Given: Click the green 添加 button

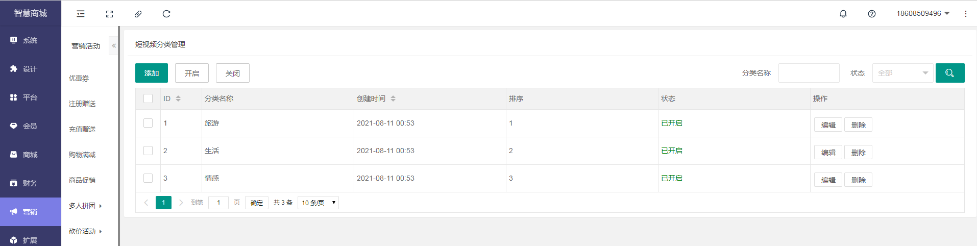Looking at the screenshot, I should click(x=152, y=73).
